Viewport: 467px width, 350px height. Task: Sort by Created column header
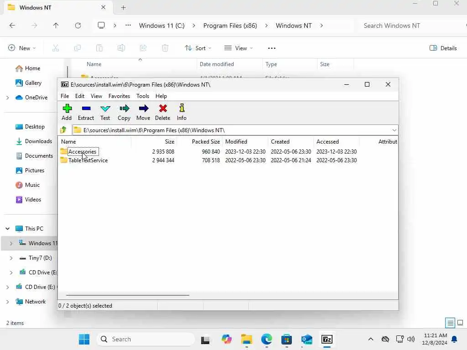tap(291, 142)
